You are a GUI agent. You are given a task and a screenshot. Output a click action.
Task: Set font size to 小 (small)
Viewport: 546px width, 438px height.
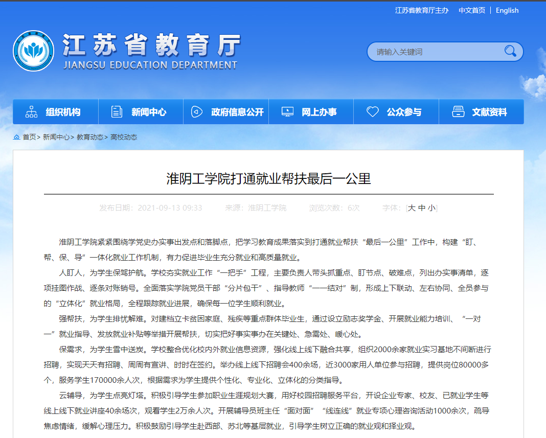point(431,208)
